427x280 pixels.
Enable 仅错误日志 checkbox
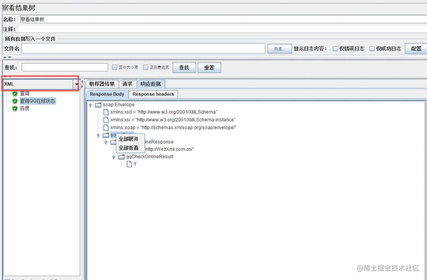(335, 49)
